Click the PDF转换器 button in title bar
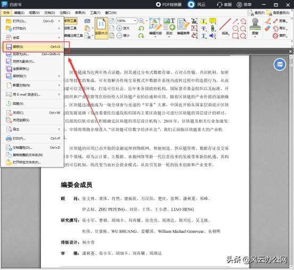The width and height of the screenshot is (294, 270). coord(169,4)
